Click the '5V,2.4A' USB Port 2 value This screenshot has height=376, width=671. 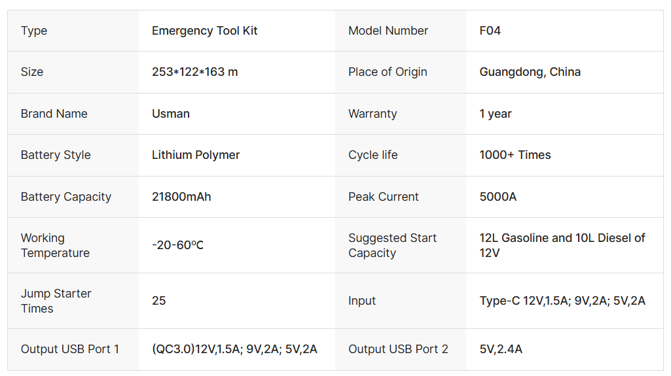501,349
